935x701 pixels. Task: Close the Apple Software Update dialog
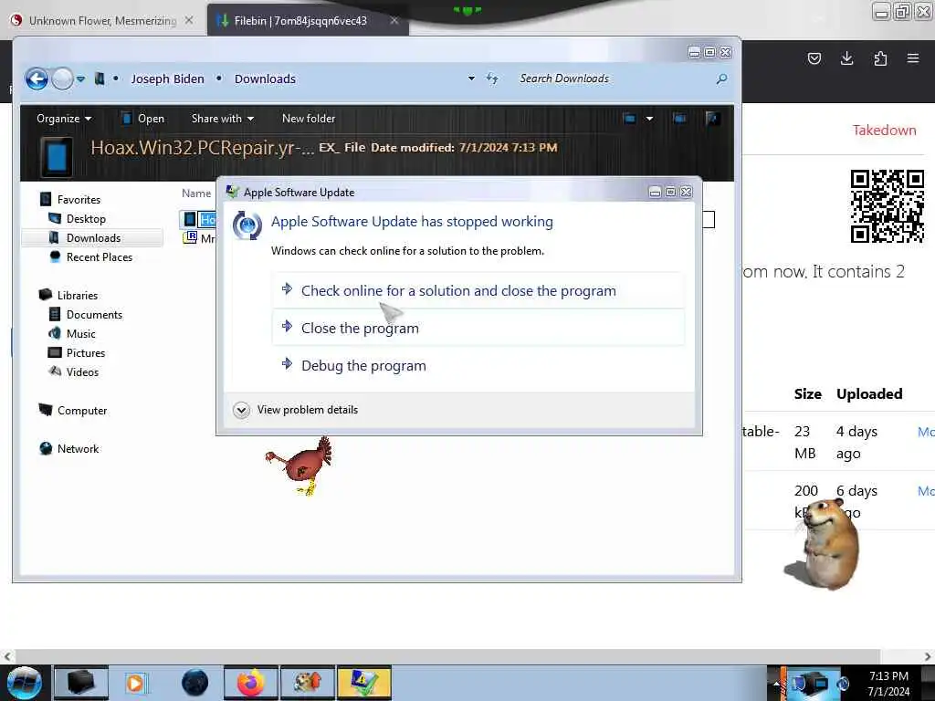coord(687,192)
